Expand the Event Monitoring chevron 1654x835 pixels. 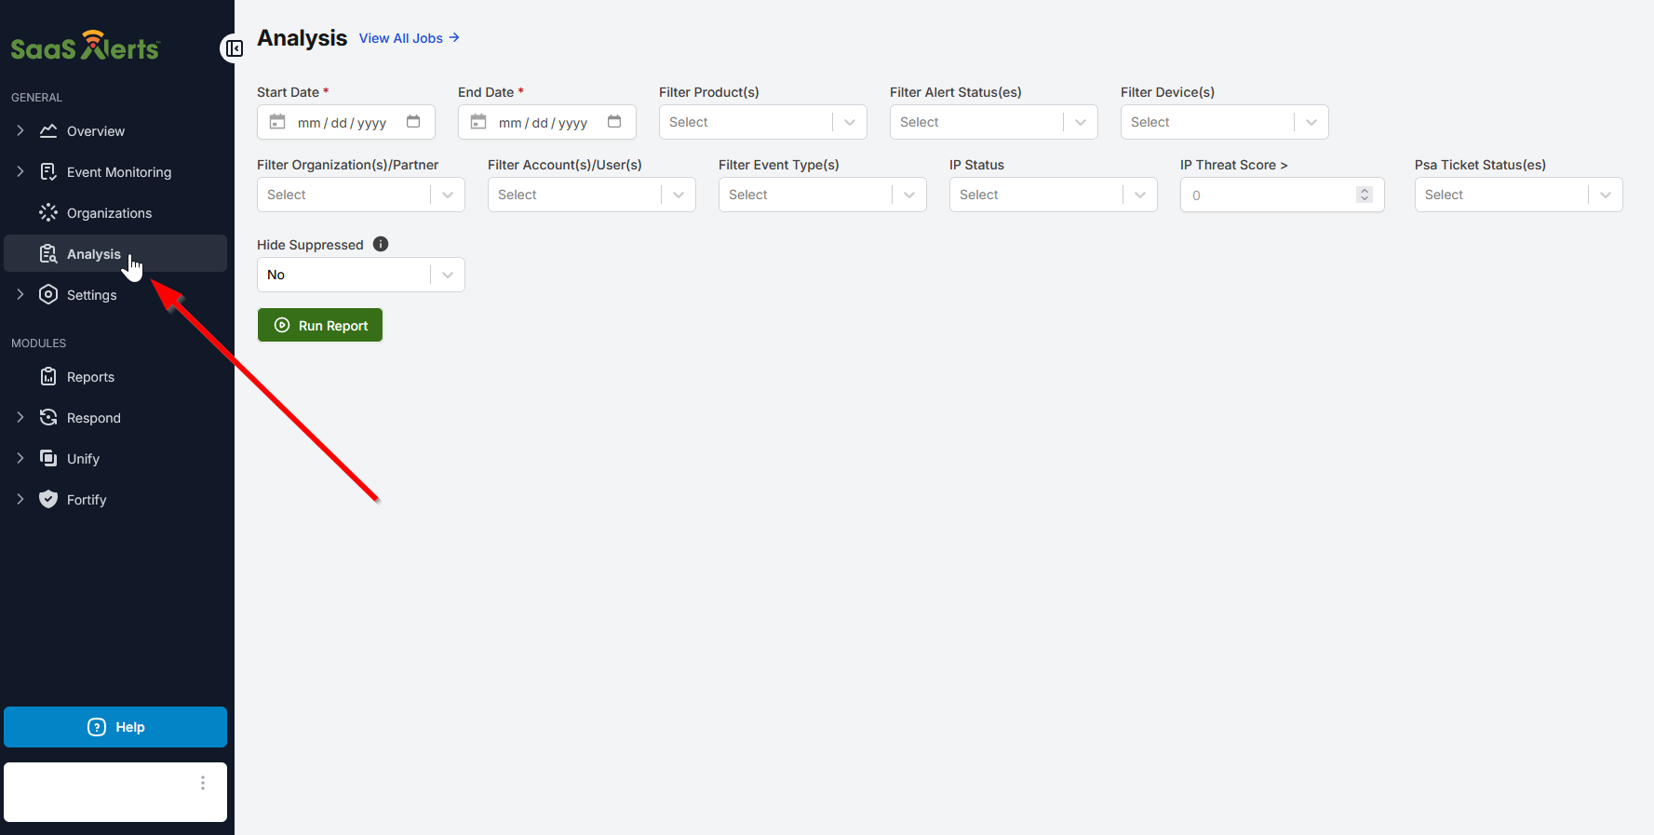(x=20, y=172)
